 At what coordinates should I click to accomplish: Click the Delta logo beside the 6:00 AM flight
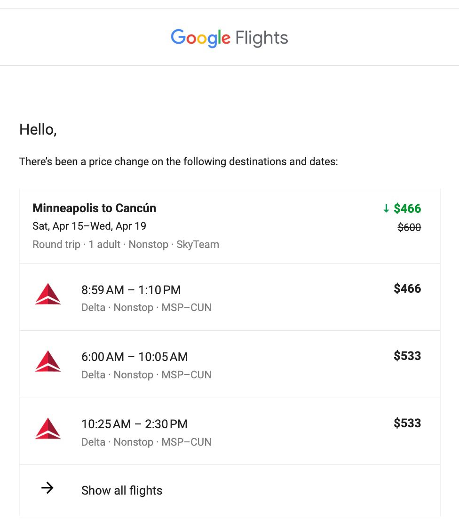click(47, 361)
